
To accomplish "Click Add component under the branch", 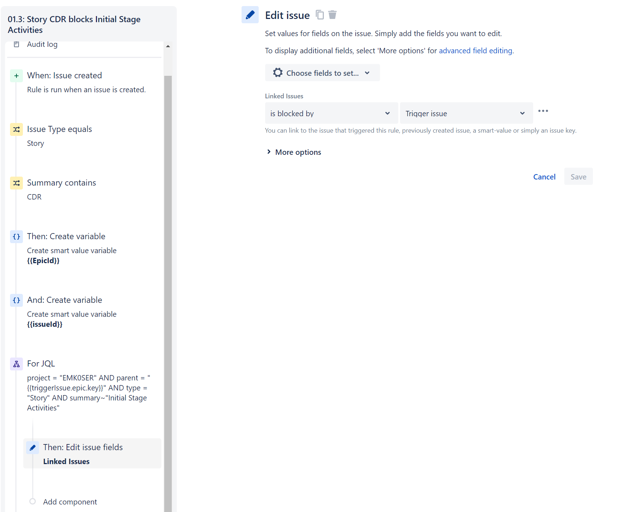I will pos(70,502).
